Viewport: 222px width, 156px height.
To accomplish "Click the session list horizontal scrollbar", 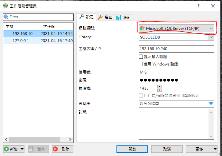I will (38, 139).
